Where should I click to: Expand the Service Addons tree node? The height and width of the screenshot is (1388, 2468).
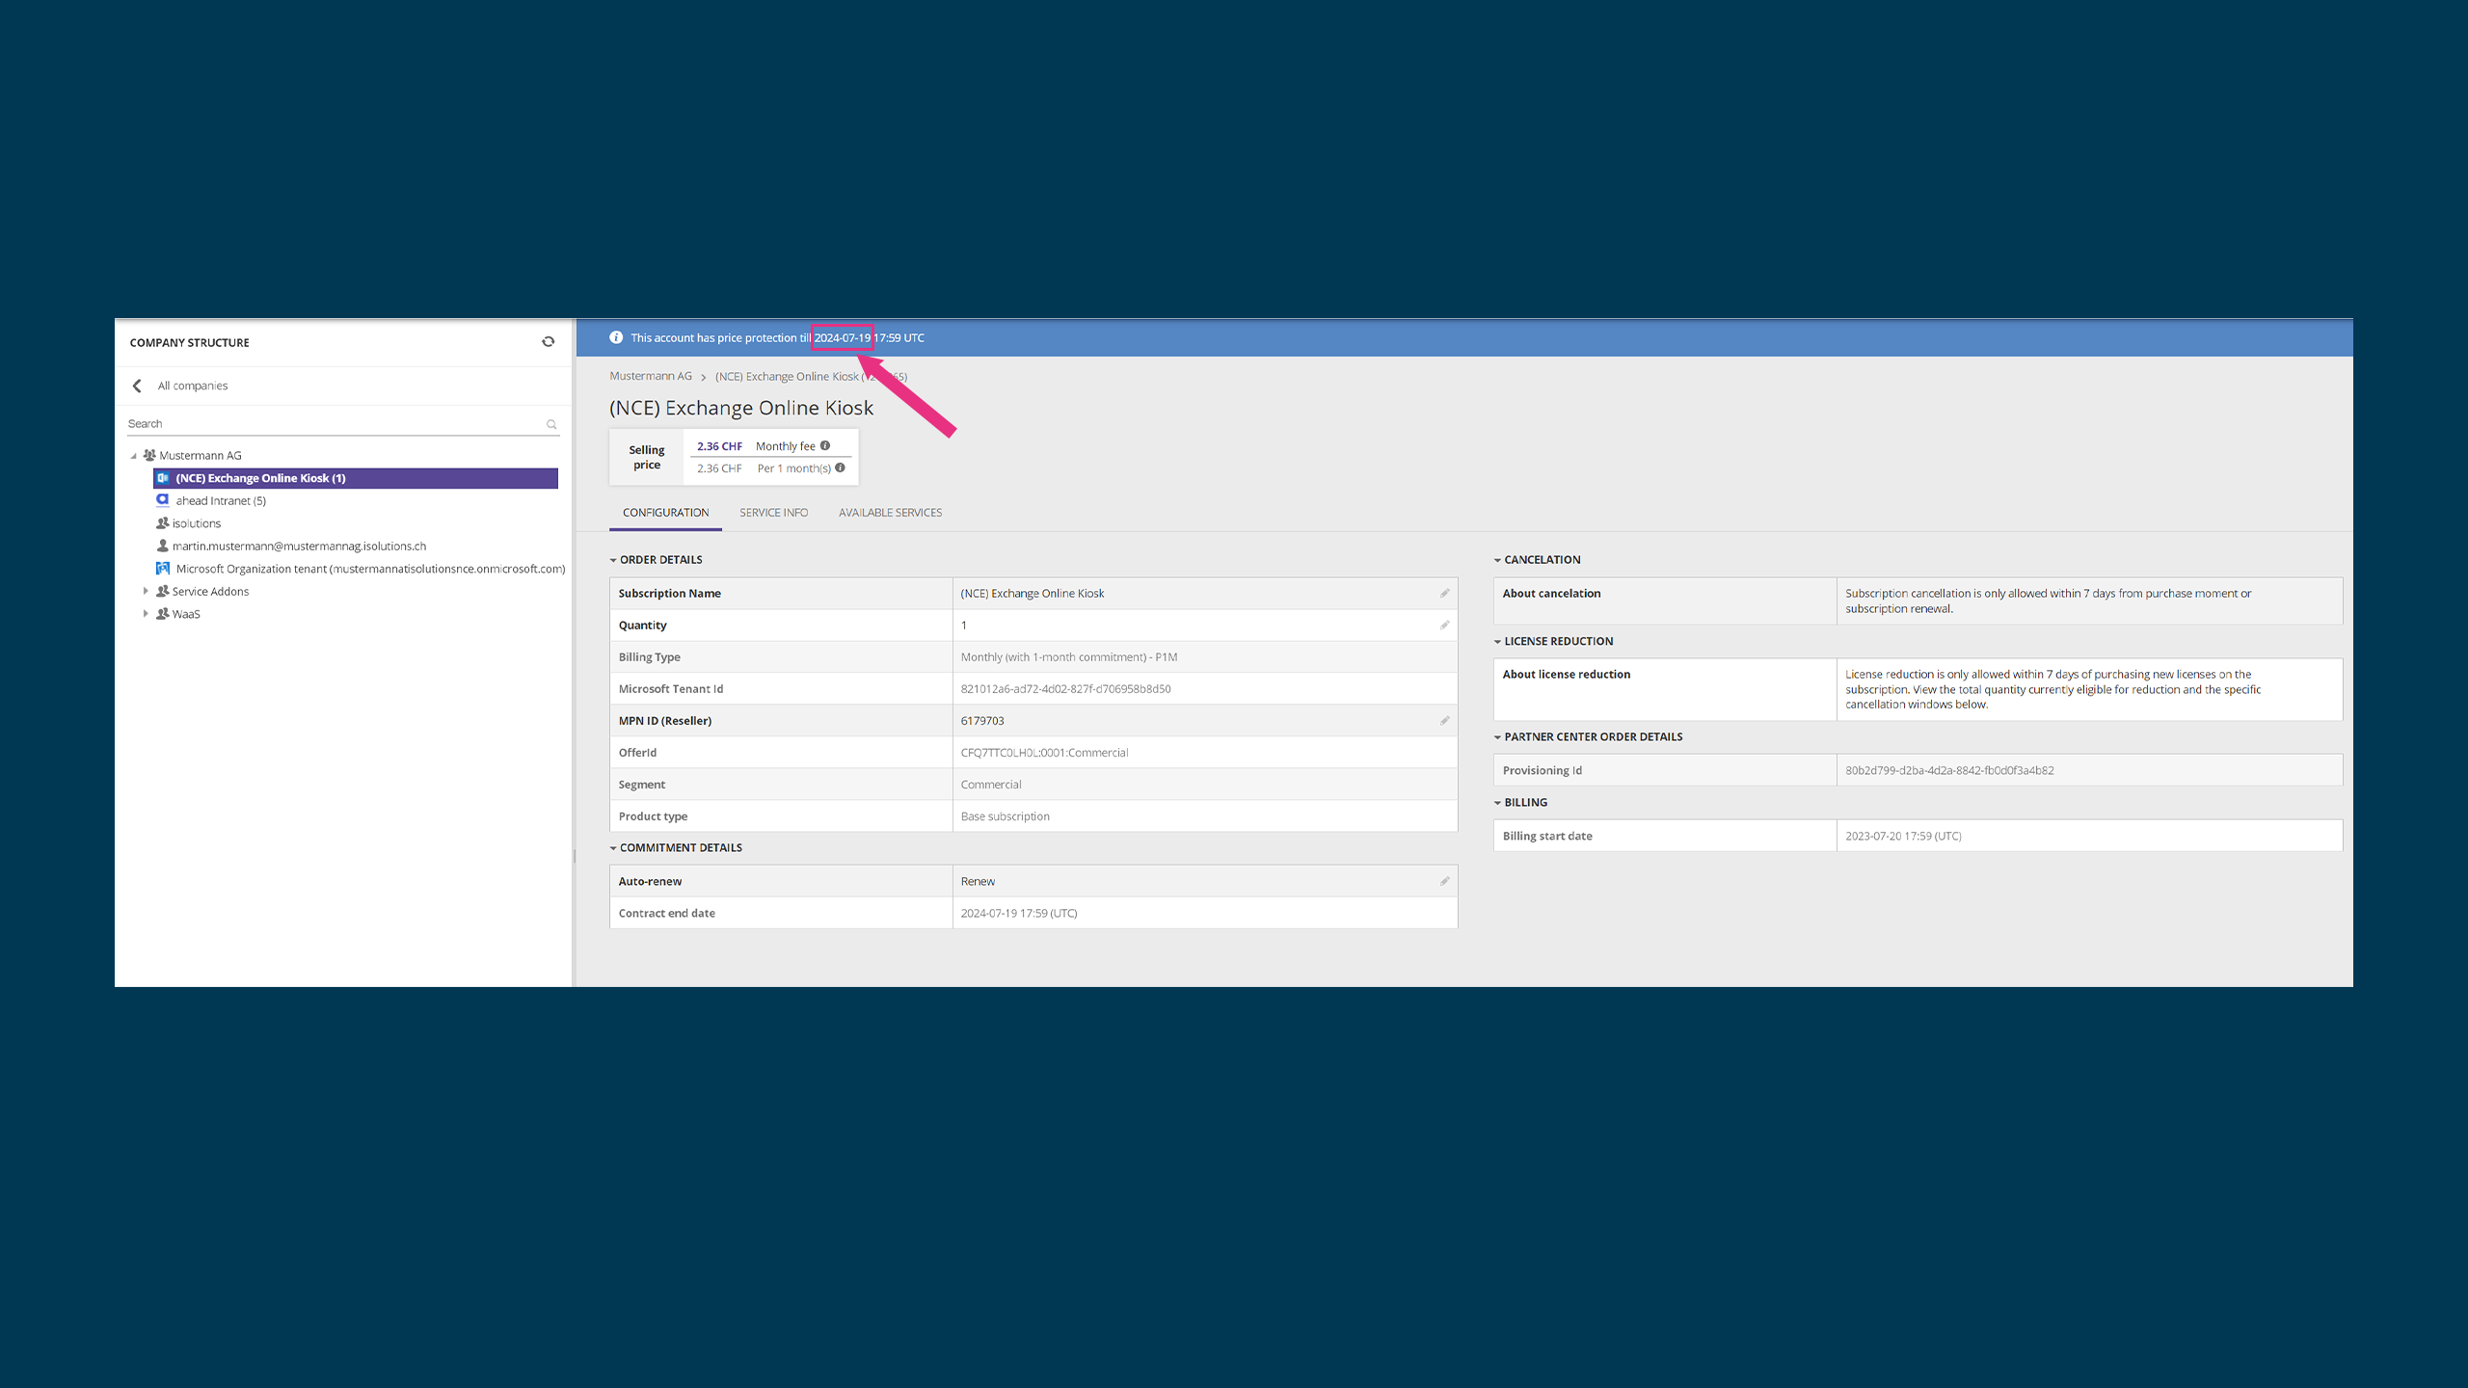[x=147, y=591]
